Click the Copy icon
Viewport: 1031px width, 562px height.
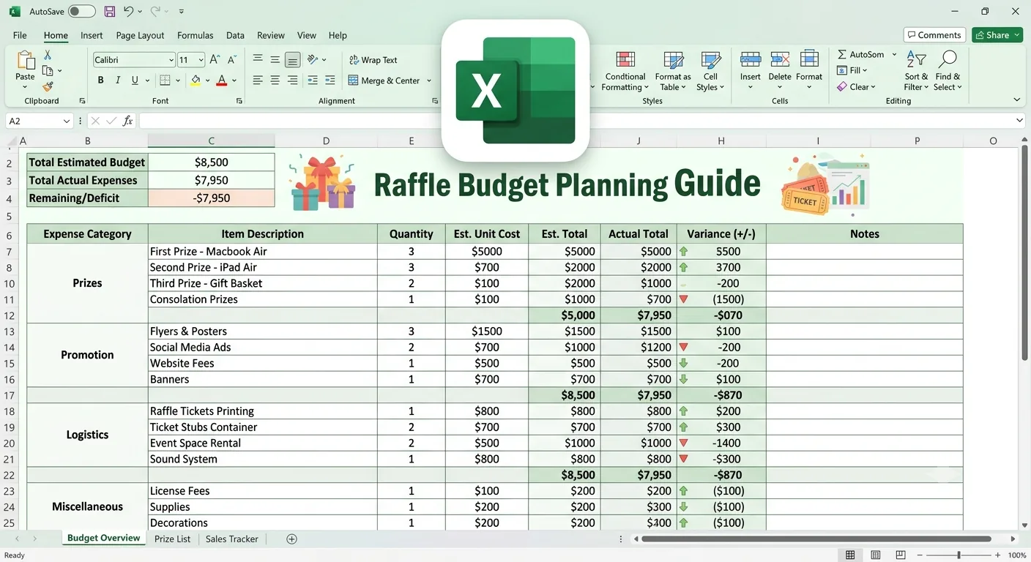48,70
